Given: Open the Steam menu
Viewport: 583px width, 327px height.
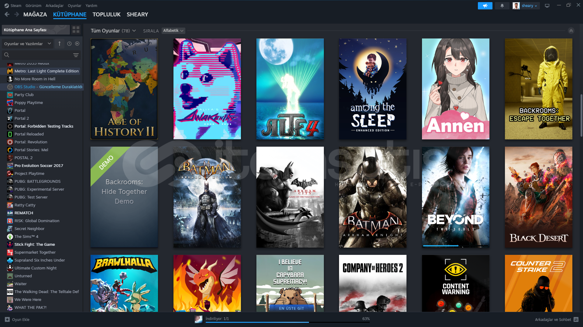Looking at the screenshot, I should (x=13, y=5).
